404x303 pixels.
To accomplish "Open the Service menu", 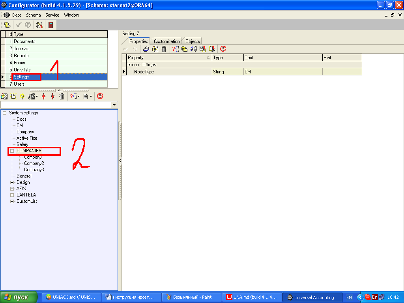I will point(52,15).
